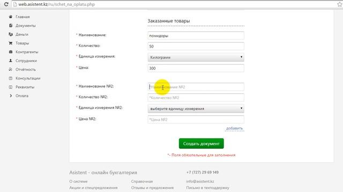Click the добавить link
The image size is (343, 192).
234,128
